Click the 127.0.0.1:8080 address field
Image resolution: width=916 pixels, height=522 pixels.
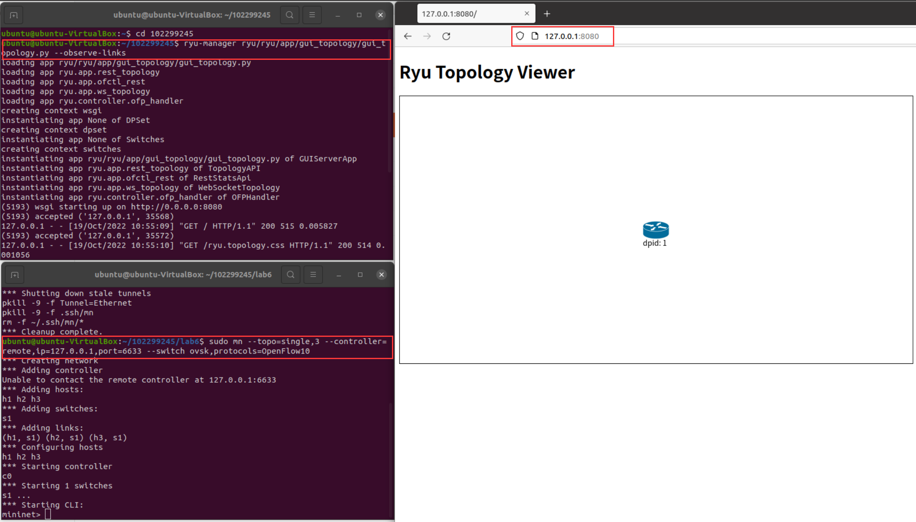[572, 36]
